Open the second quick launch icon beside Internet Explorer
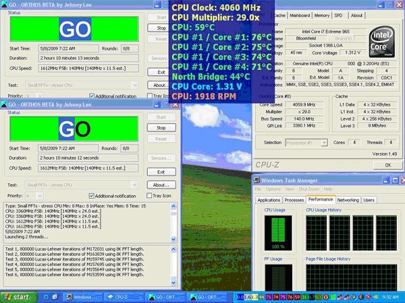This screenshot has width=405, height=303. tap(55, 298)
